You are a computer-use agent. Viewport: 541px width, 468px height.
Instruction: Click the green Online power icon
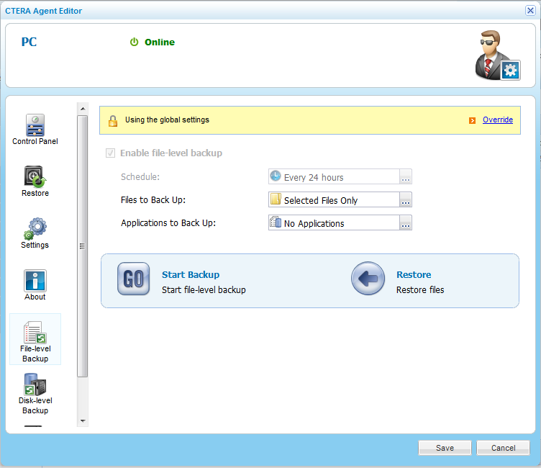pyautogui.click(x=134, y=42)
